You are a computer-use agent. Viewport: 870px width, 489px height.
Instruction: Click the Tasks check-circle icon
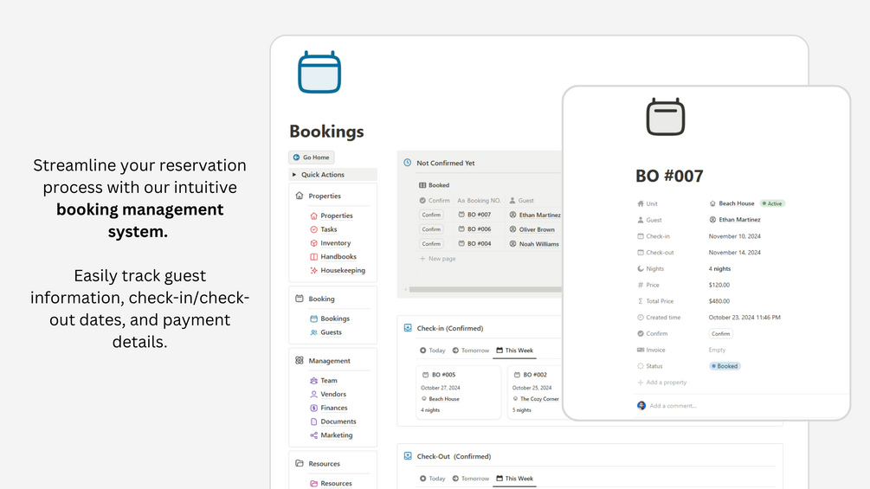click(x=313, y=229)
